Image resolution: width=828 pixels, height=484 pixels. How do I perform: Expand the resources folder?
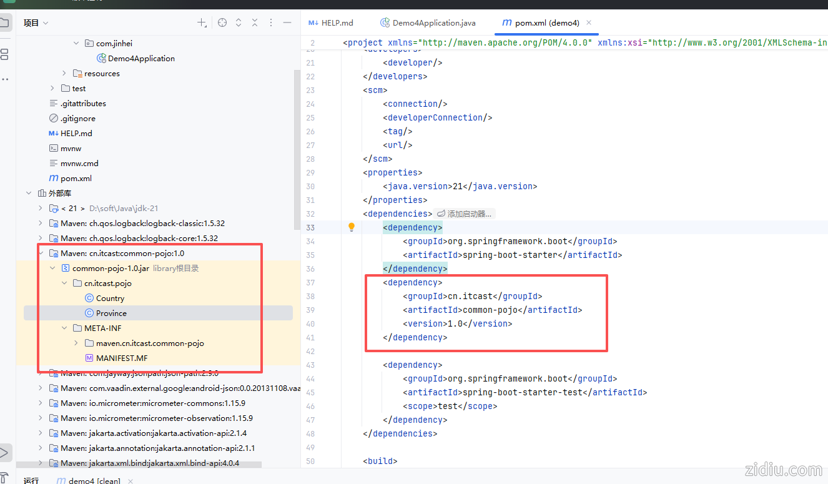click(64, 74)
